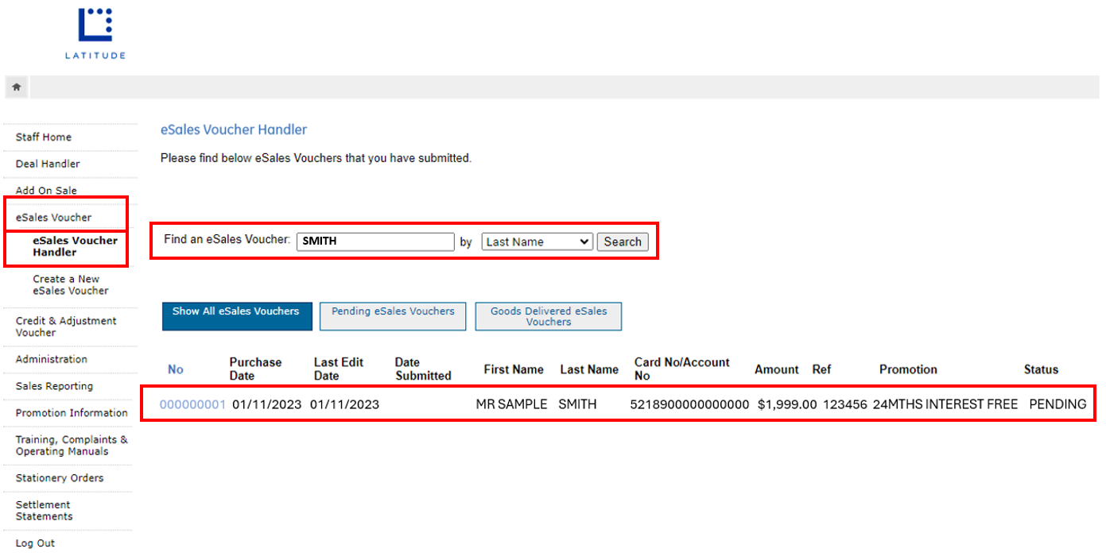This screenshot has width=1106, height=560.
Task: Open Settlement Statements
Action: (x=44, y=511)
